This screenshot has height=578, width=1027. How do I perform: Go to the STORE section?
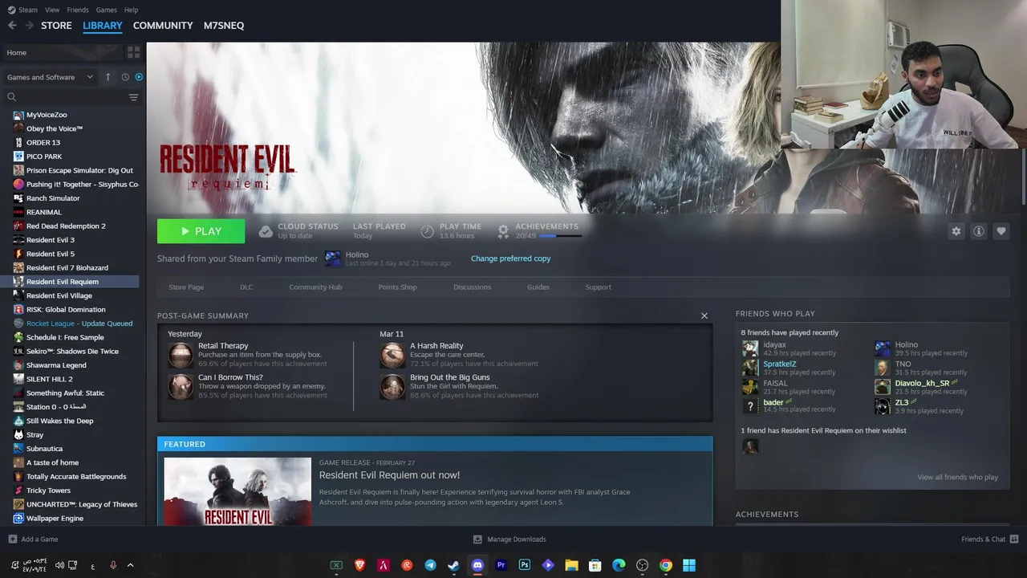tap(56, 26)
